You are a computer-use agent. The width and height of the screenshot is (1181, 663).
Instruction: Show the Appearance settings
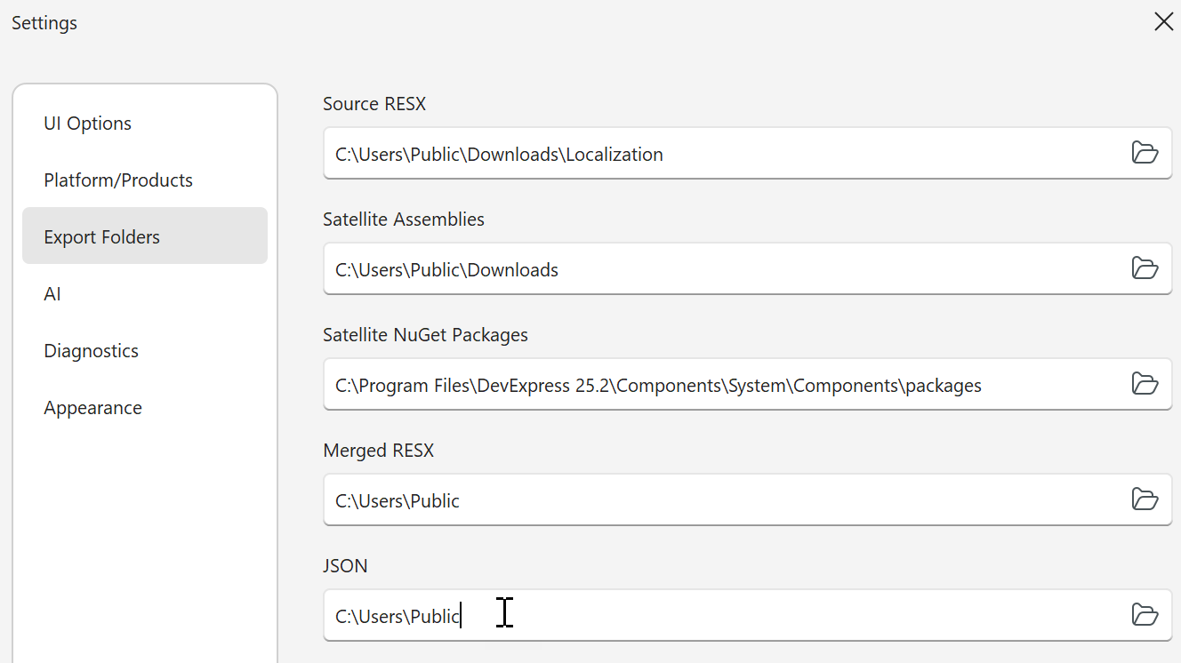(93, 408)
